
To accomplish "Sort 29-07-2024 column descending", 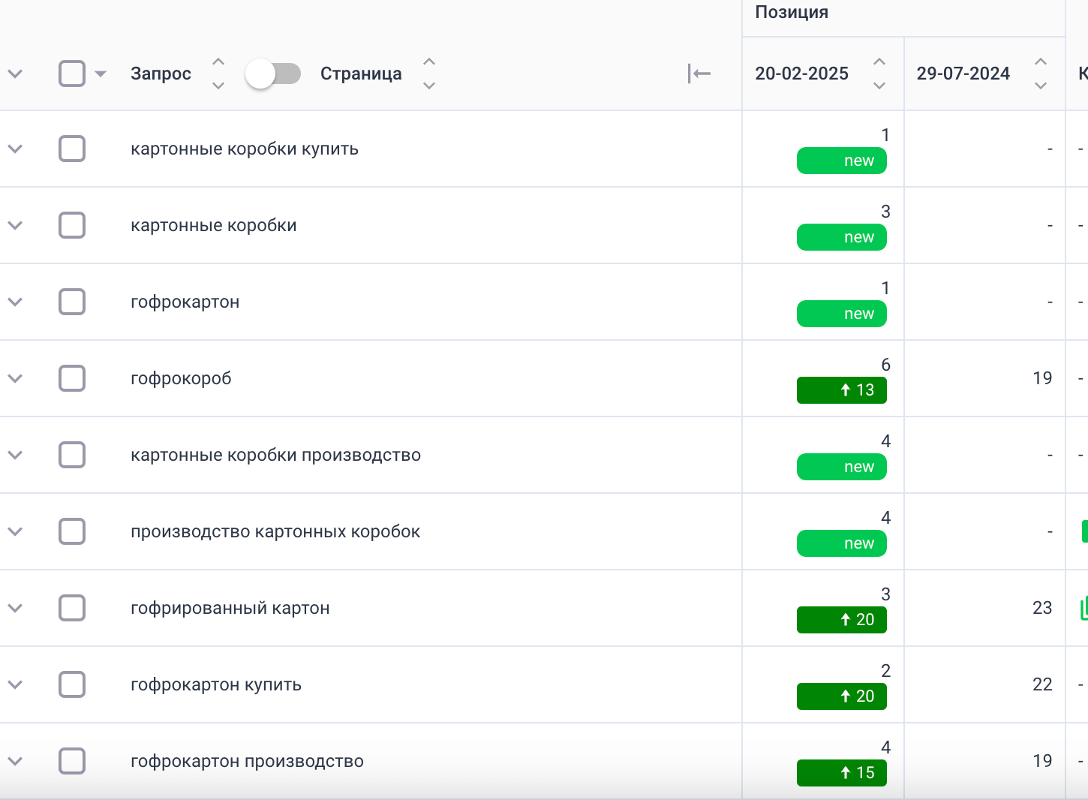I will tap(1041, 86).
